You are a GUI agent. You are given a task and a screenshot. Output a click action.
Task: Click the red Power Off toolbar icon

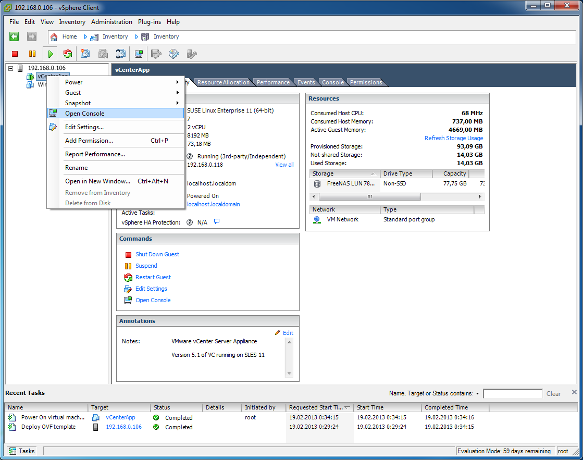[x=15, y=54]
